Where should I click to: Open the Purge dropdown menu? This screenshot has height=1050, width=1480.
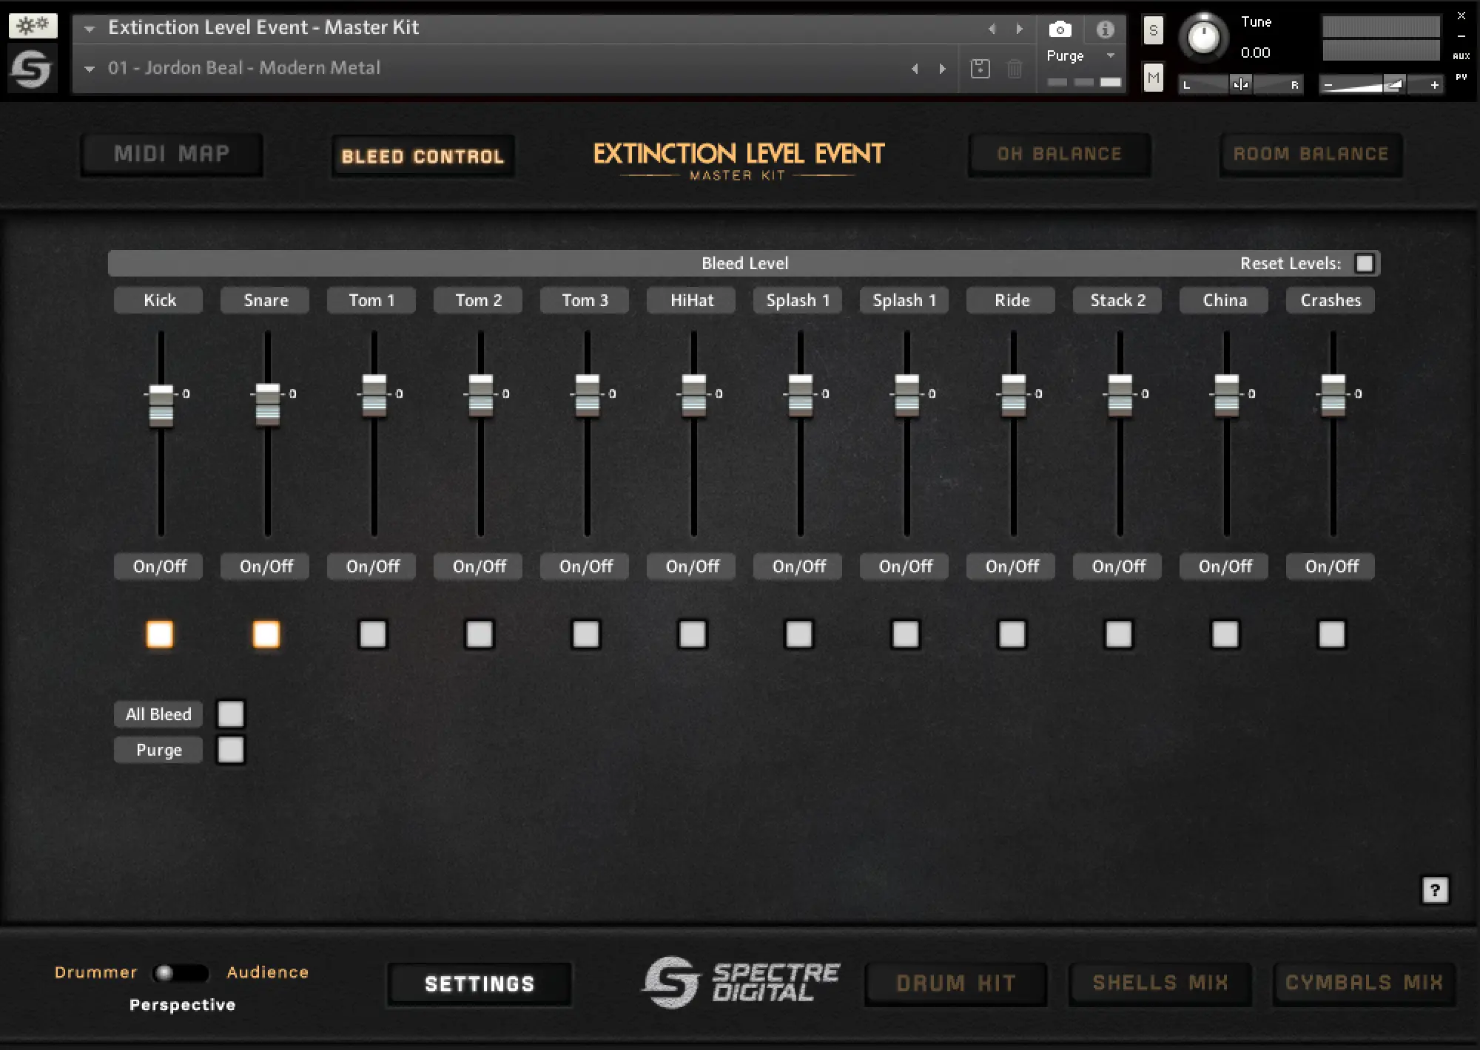[x=1110, y=56]
